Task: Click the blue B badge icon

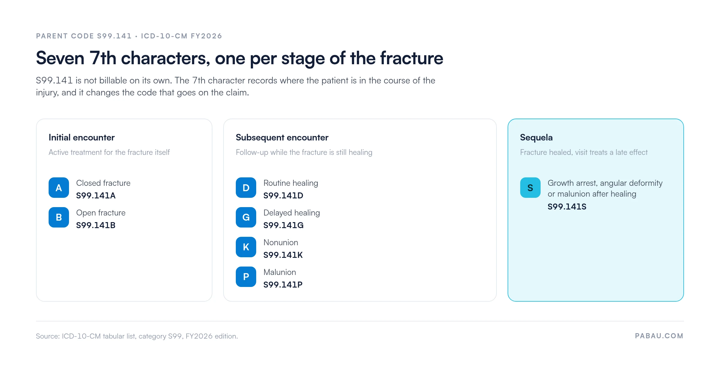Action: pos(59,217)
